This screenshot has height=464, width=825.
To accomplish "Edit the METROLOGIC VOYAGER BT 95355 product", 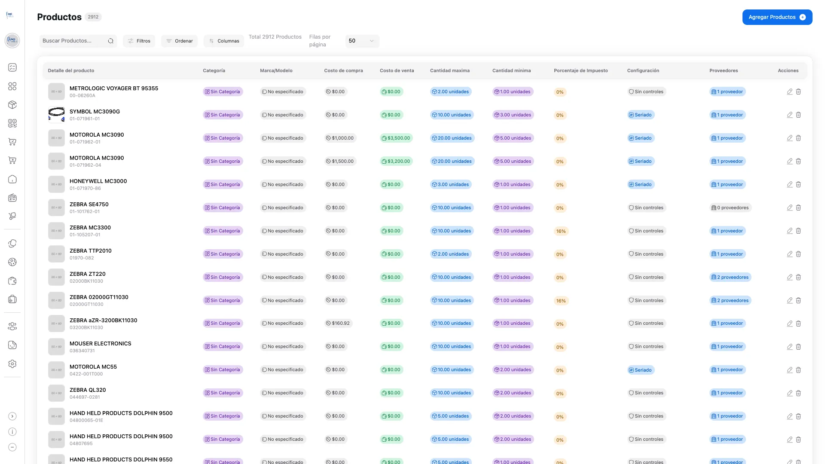I will pos(790,92).
